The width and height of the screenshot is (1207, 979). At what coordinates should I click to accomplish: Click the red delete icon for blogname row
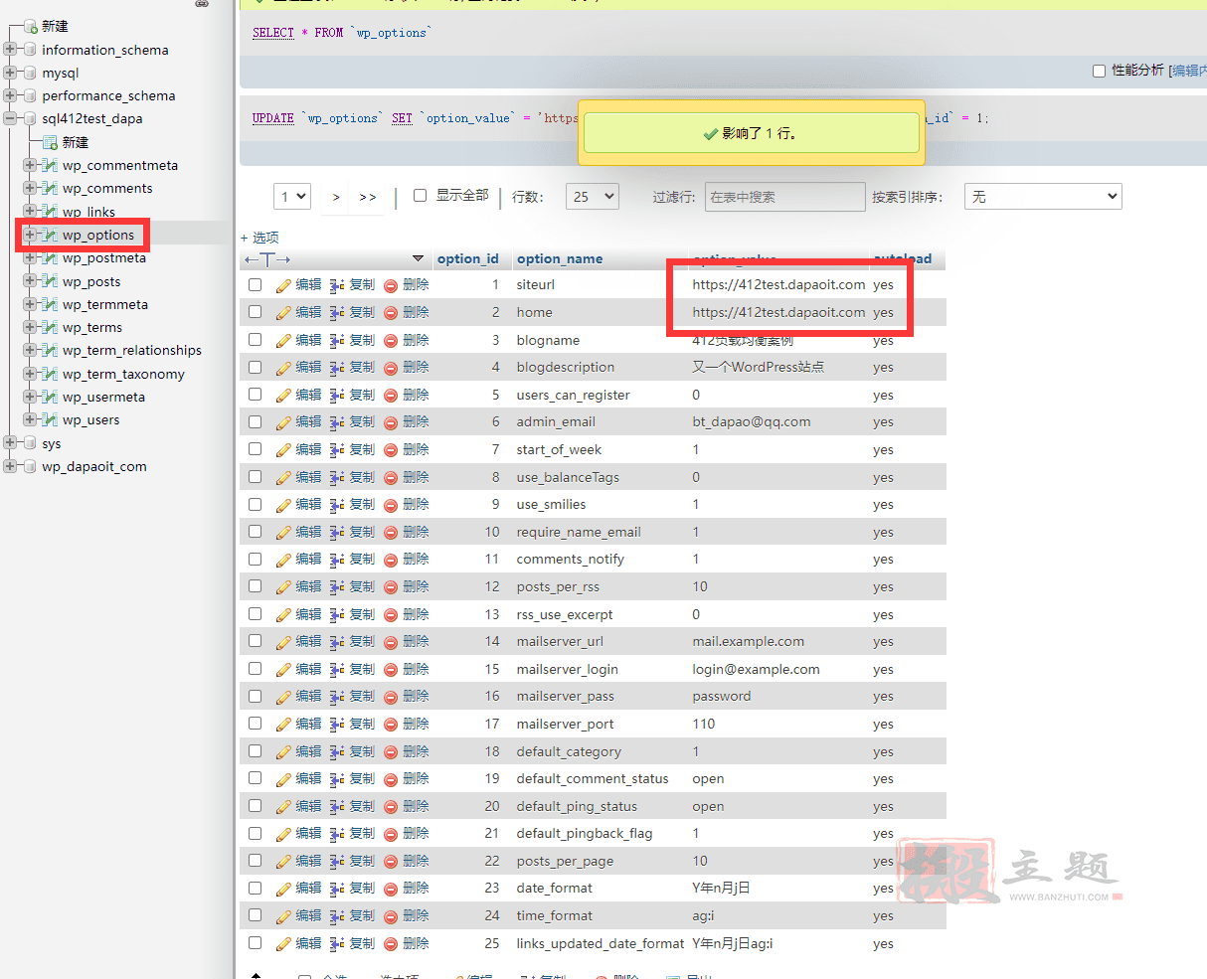click(391, 341)
